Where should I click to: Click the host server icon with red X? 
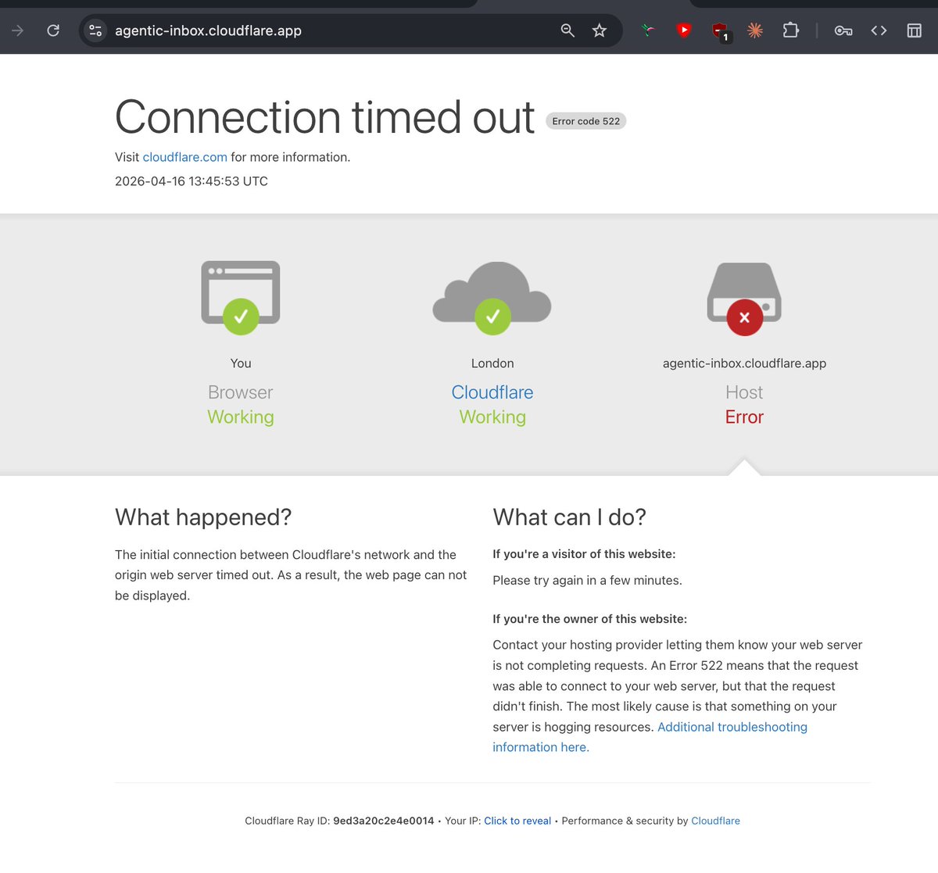point(744,299)
